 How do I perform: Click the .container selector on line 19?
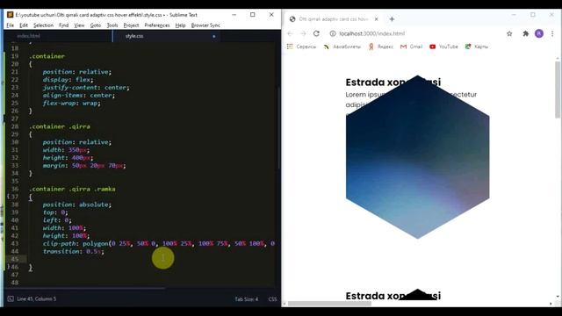pos(47,56)
